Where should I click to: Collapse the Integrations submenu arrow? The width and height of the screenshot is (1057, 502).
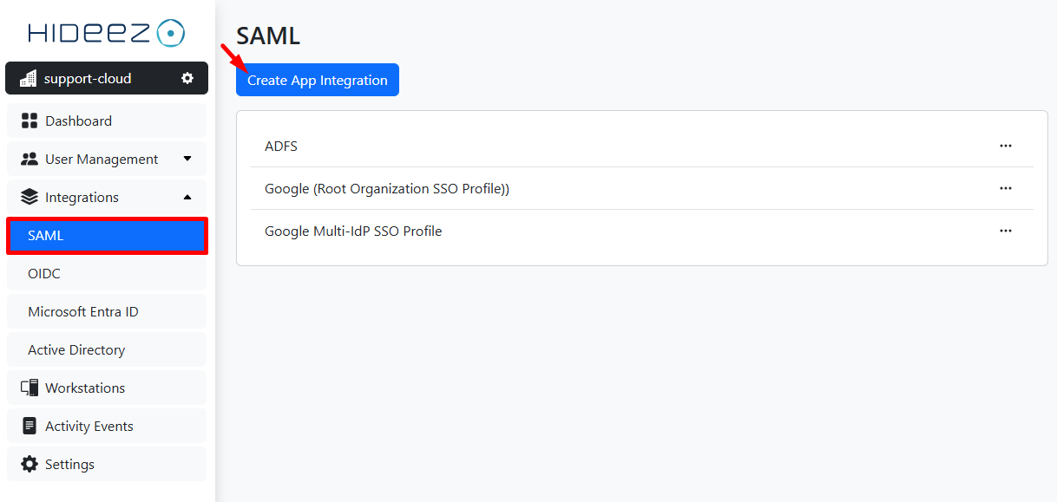(187, 197)
